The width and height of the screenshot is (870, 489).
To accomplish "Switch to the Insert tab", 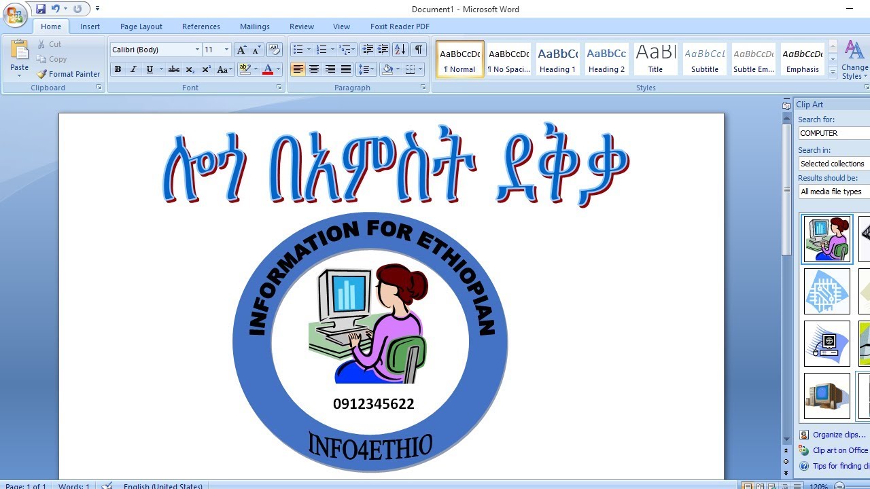I will [x=90, y=26].
